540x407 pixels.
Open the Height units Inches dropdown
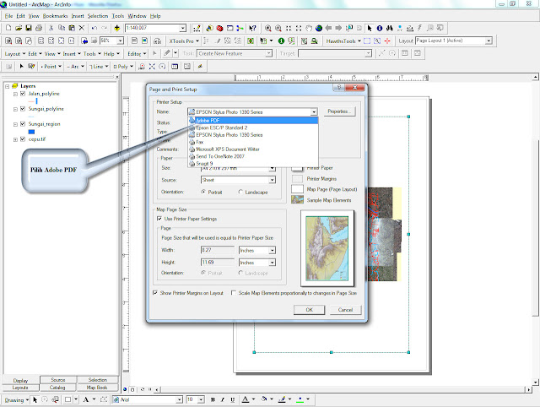272,263
